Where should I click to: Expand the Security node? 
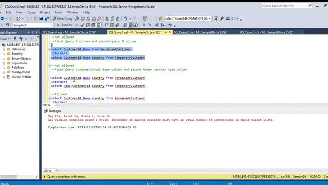pos(4,54)
